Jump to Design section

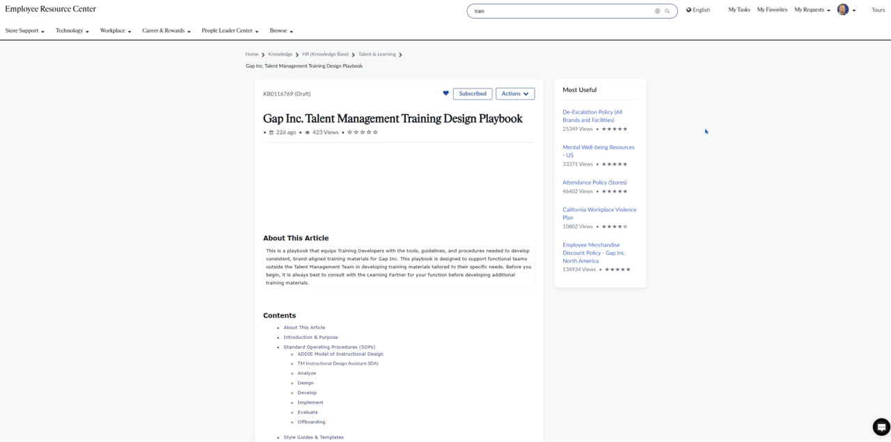pos(306,383)
